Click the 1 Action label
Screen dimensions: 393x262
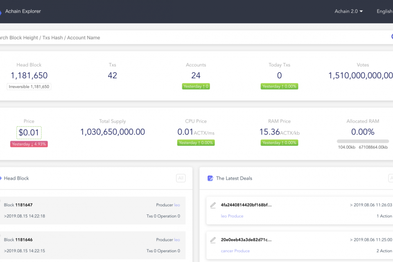pos(384,216)
